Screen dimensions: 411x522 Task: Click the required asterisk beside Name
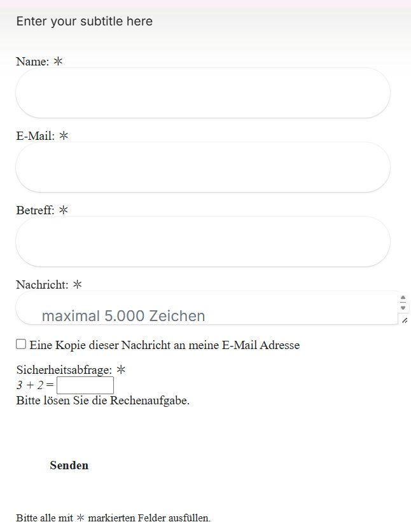58,61
